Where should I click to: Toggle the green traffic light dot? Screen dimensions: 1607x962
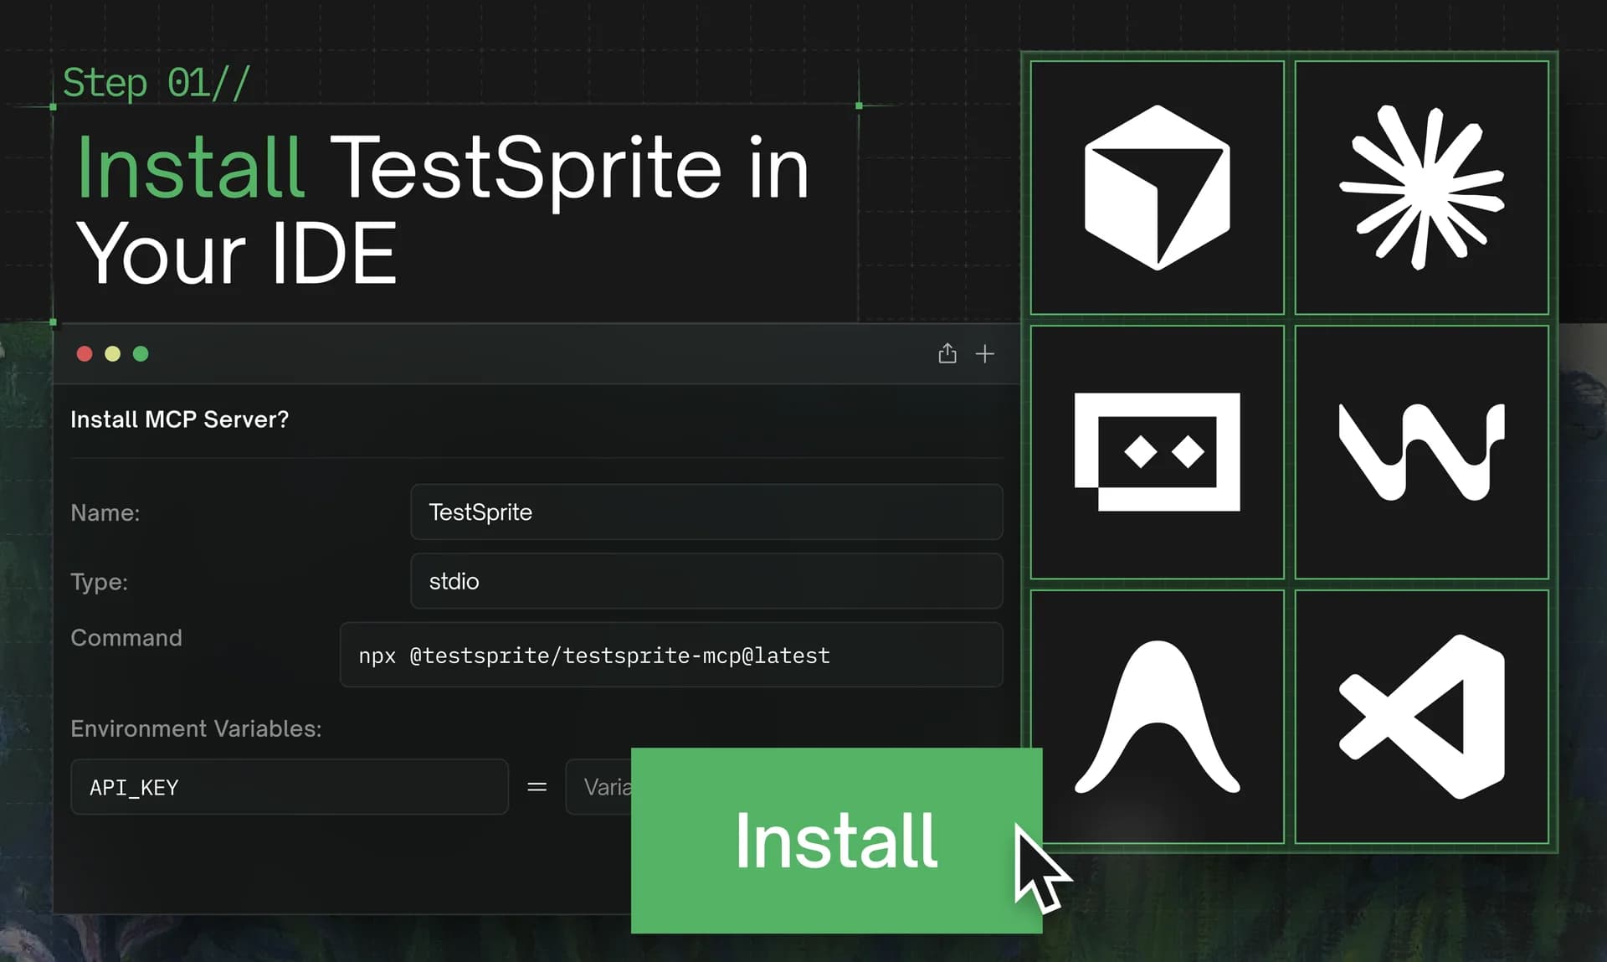coord(141,353)
